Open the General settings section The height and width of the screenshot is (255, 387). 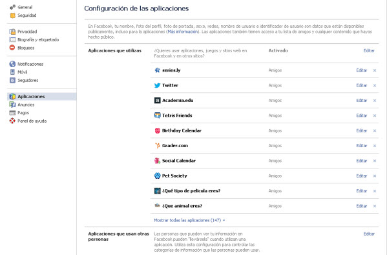point(25,7)
